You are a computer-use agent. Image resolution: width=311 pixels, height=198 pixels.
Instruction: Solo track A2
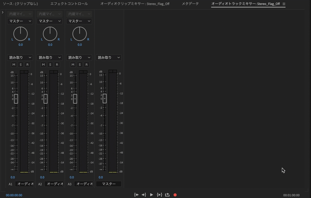(50, 64)
